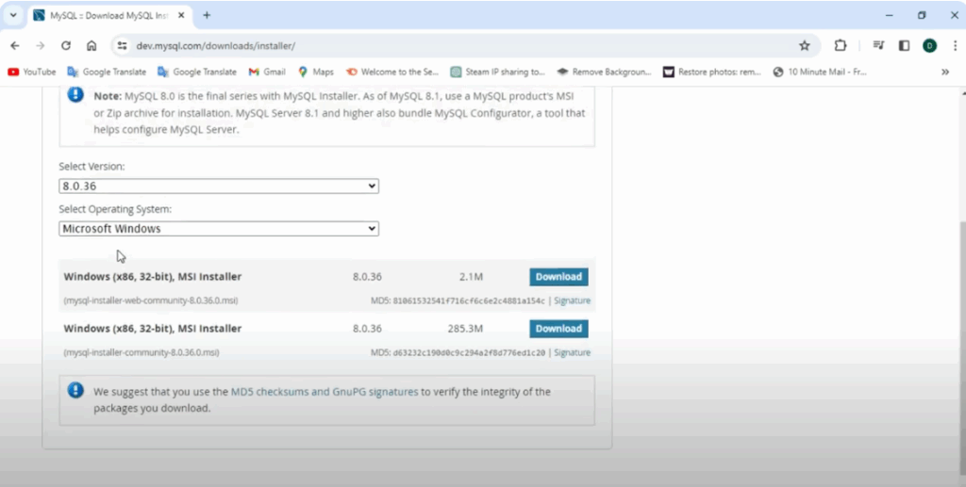This screenshot has height=487, width=966.
Task: Open the tab search chevron
Action: click(x=13, y=15)
